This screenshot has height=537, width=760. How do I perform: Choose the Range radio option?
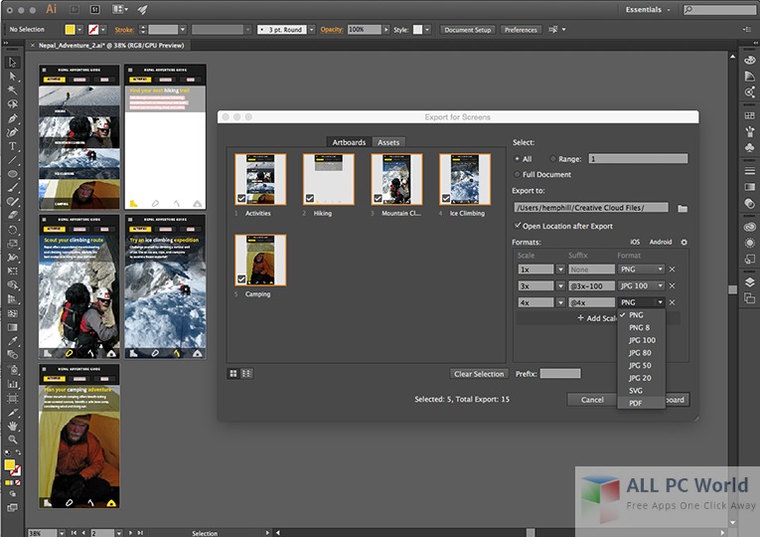point(553,158)
